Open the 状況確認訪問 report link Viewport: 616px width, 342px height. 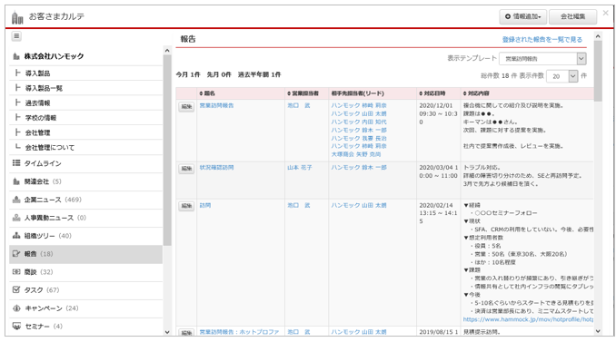[x=216, y=168]
